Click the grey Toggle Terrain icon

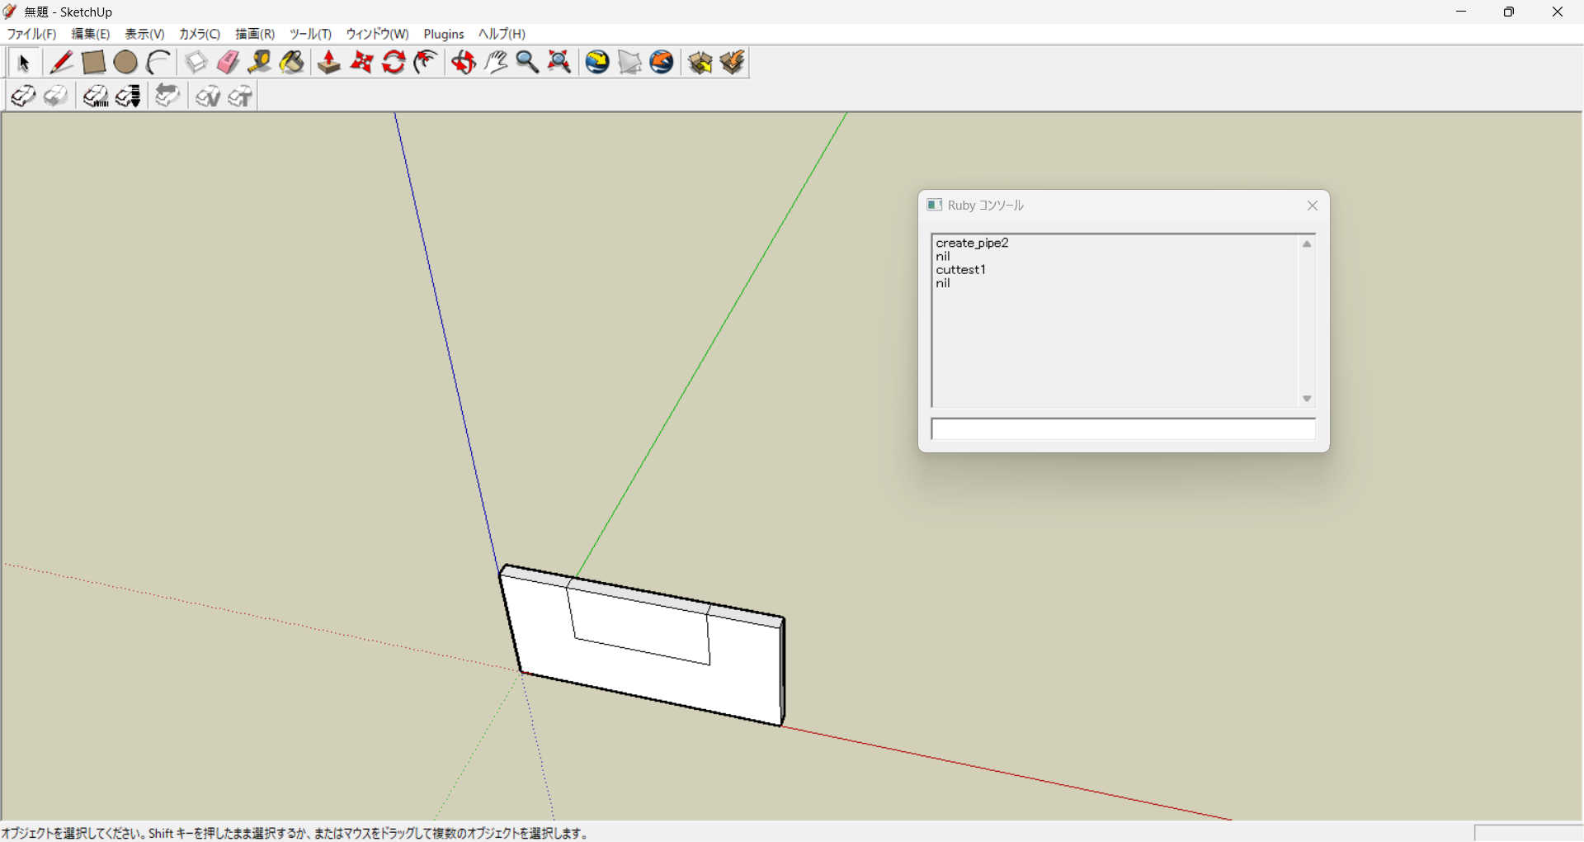click(x=629, y=63)
